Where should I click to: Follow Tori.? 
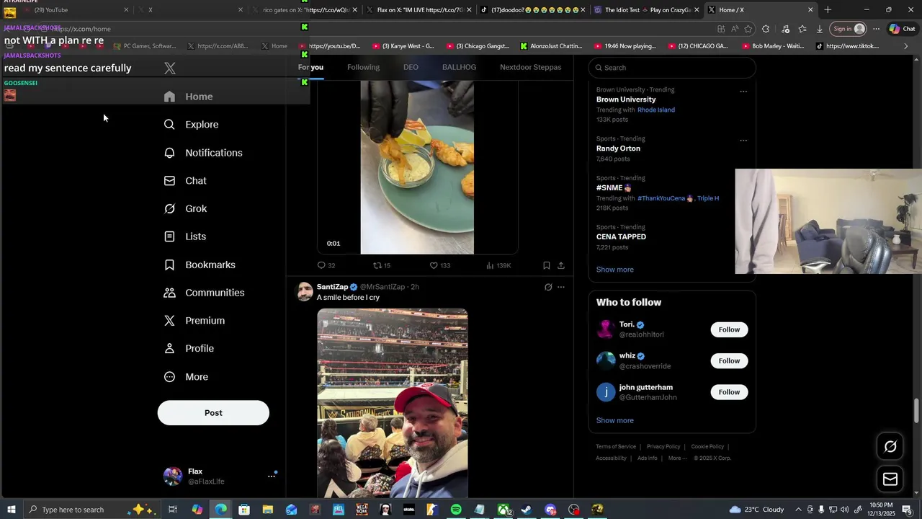(x=729, y=329)
